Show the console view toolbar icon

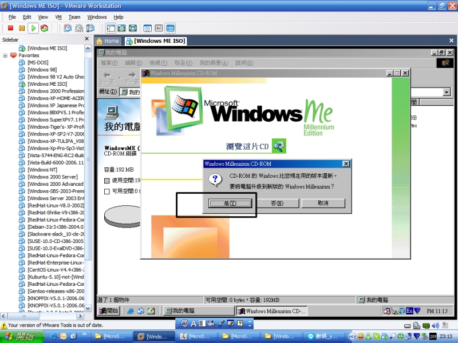[170, 28]
